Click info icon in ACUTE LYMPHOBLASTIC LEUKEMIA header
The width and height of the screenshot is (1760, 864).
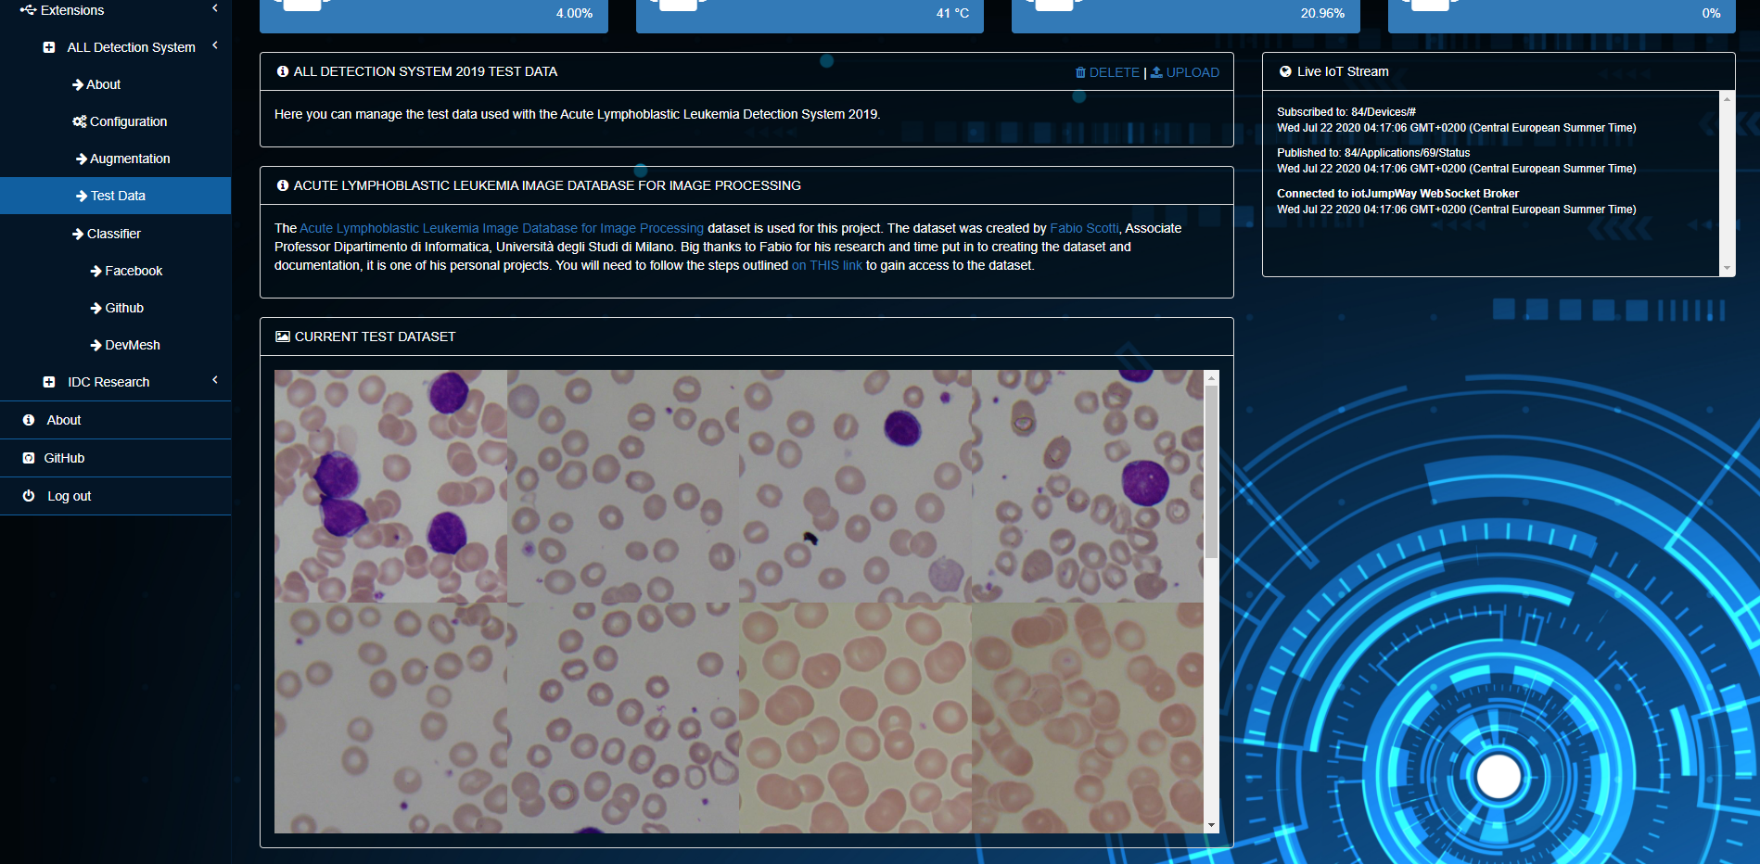tap(283, 185)
